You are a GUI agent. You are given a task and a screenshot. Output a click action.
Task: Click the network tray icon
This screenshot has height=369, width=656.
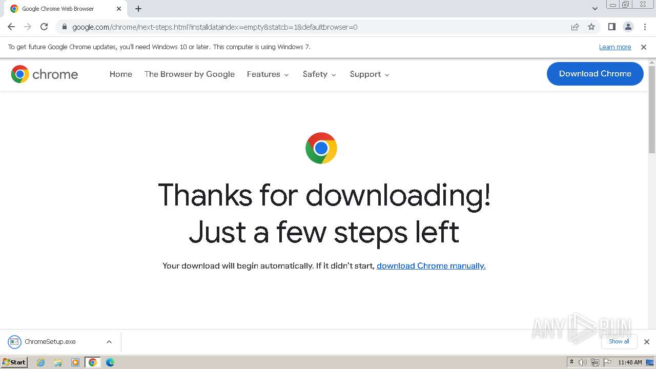point(594,362)
